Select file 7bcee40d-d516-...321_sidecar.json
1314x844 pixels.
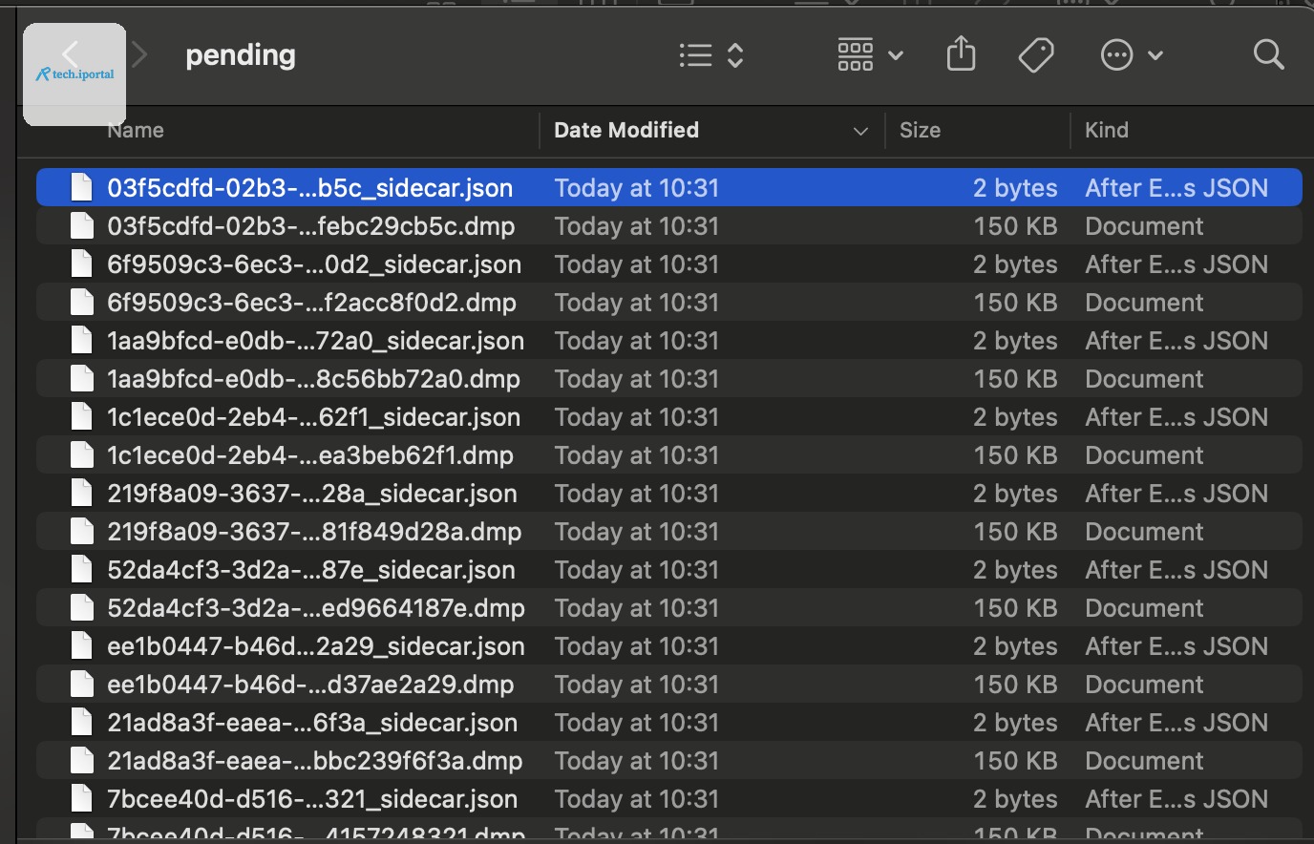click(669, 799)
